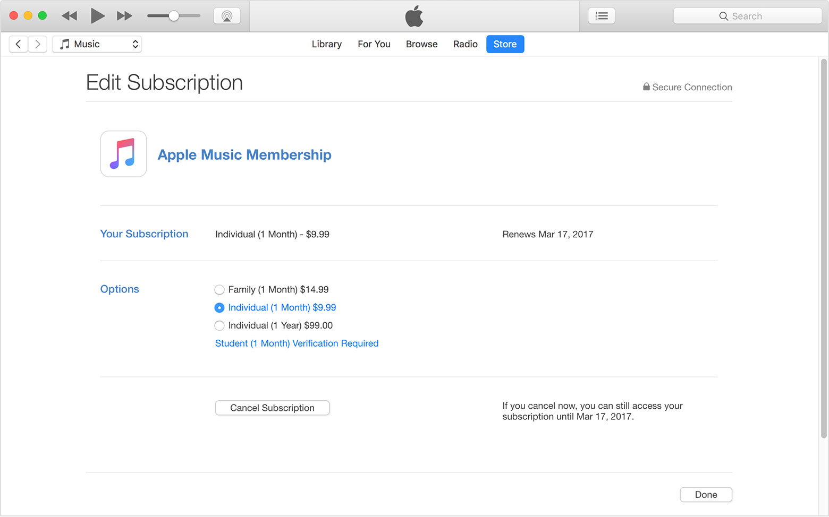Click the Cancel Subscription button

pos(272,408)
